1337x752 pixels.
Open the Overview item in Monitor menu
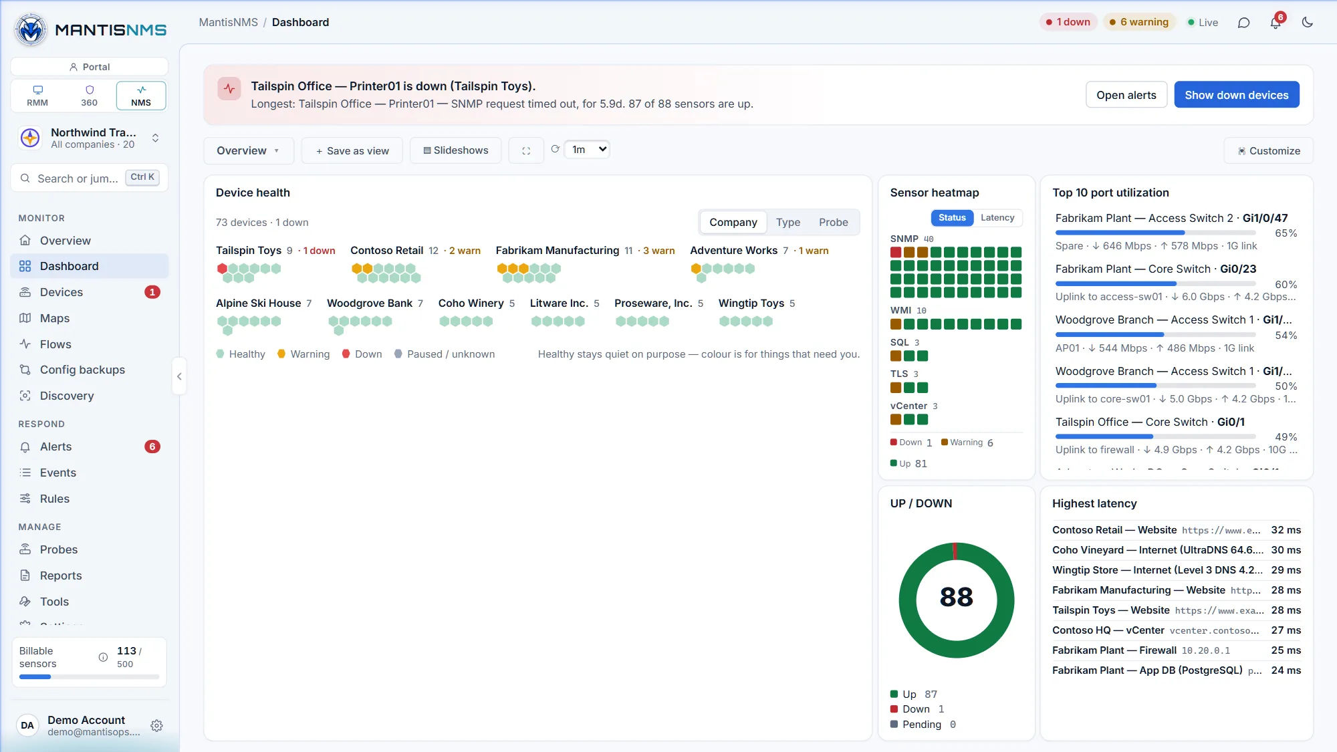[90, 241]
